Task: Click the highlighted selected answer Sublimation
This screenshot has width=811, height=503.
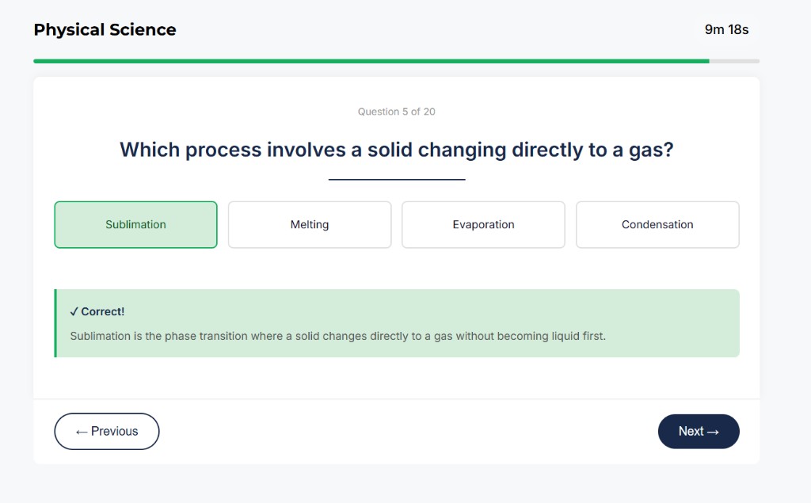Action: tap(135, 224)
